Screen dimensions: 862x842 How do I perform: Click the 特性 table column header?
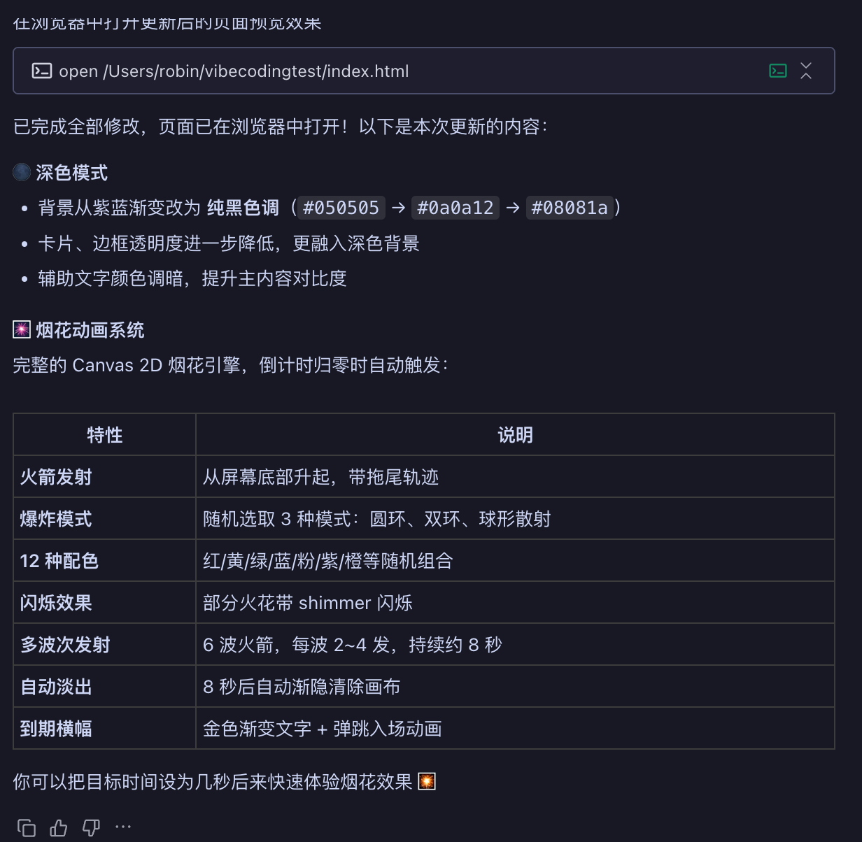(x=105, y=435)
